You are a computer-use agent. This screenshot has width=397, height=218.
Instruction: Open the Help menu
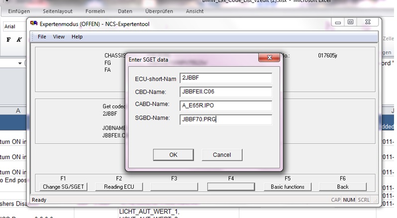click(77, 37)
